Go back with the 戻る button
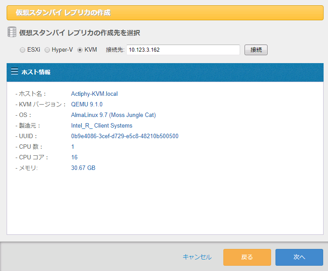Image resolution: width=328 pixels, height=271 pixels. coord(247,257)
